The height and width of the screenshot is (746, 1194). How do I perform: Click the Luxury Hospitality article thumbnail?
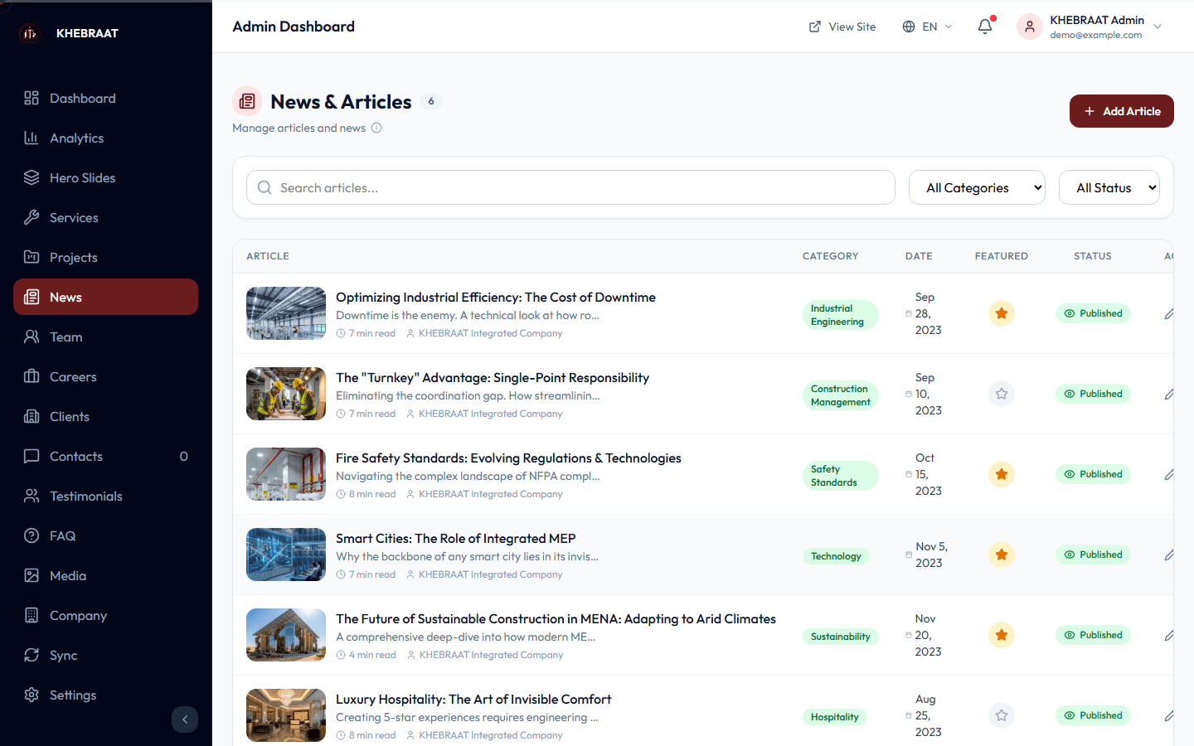coord(286,715)
